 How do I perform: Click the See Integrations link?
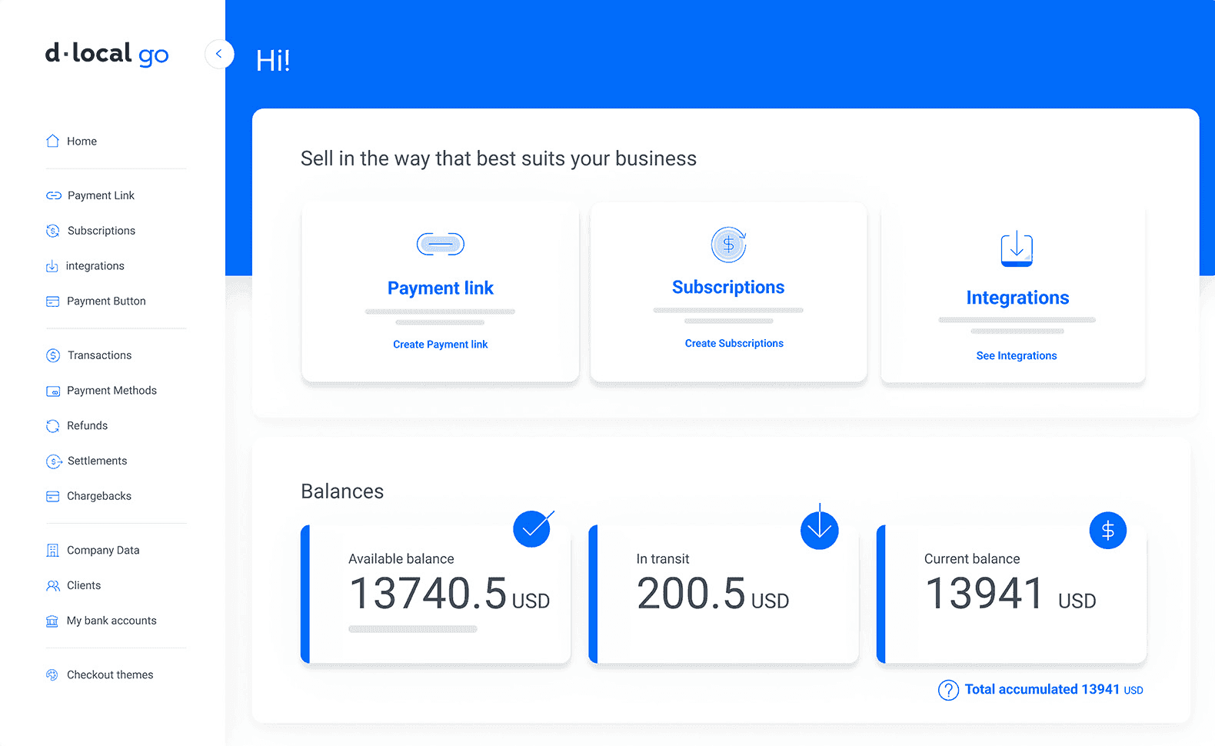pos(1017,356)
